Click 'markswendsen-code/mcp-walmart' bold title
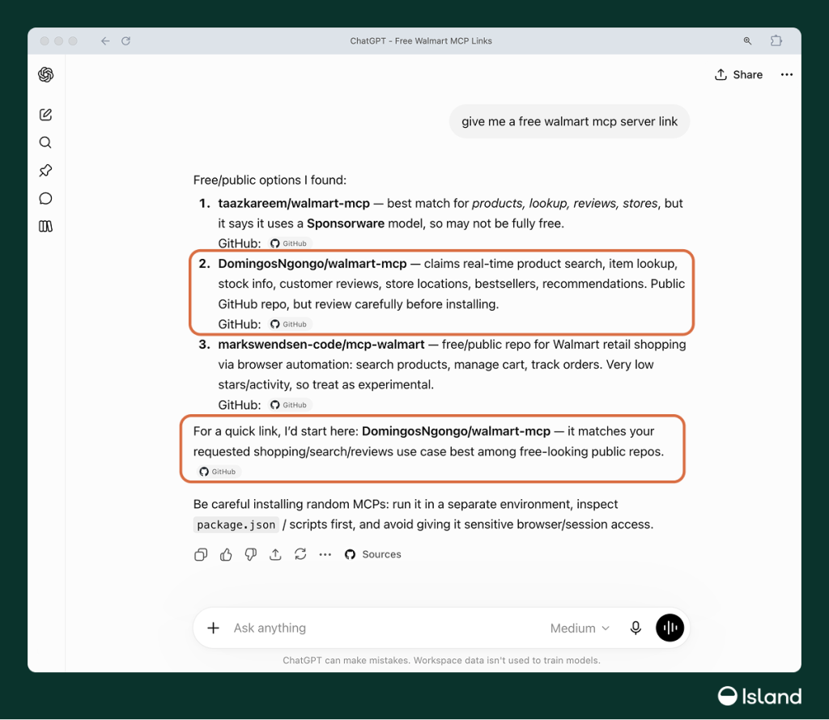This screenshot has height=720, width=829. pos(321,345)
